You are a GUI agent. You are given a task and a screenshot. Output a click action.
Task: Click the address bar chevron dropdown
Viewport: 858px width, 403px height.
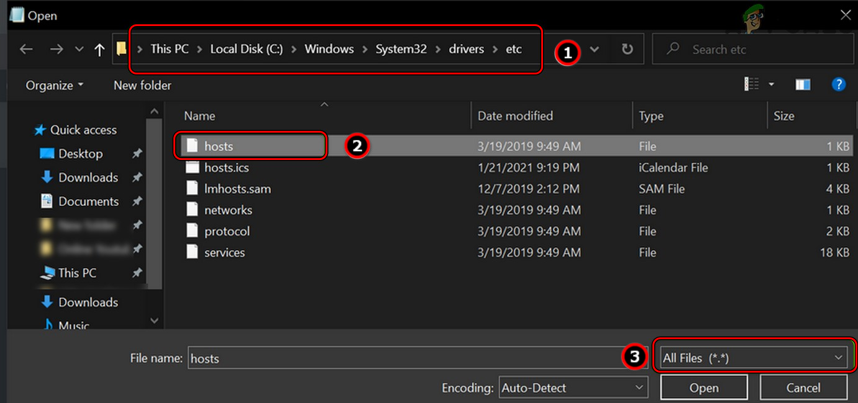[x=594, y=49]
